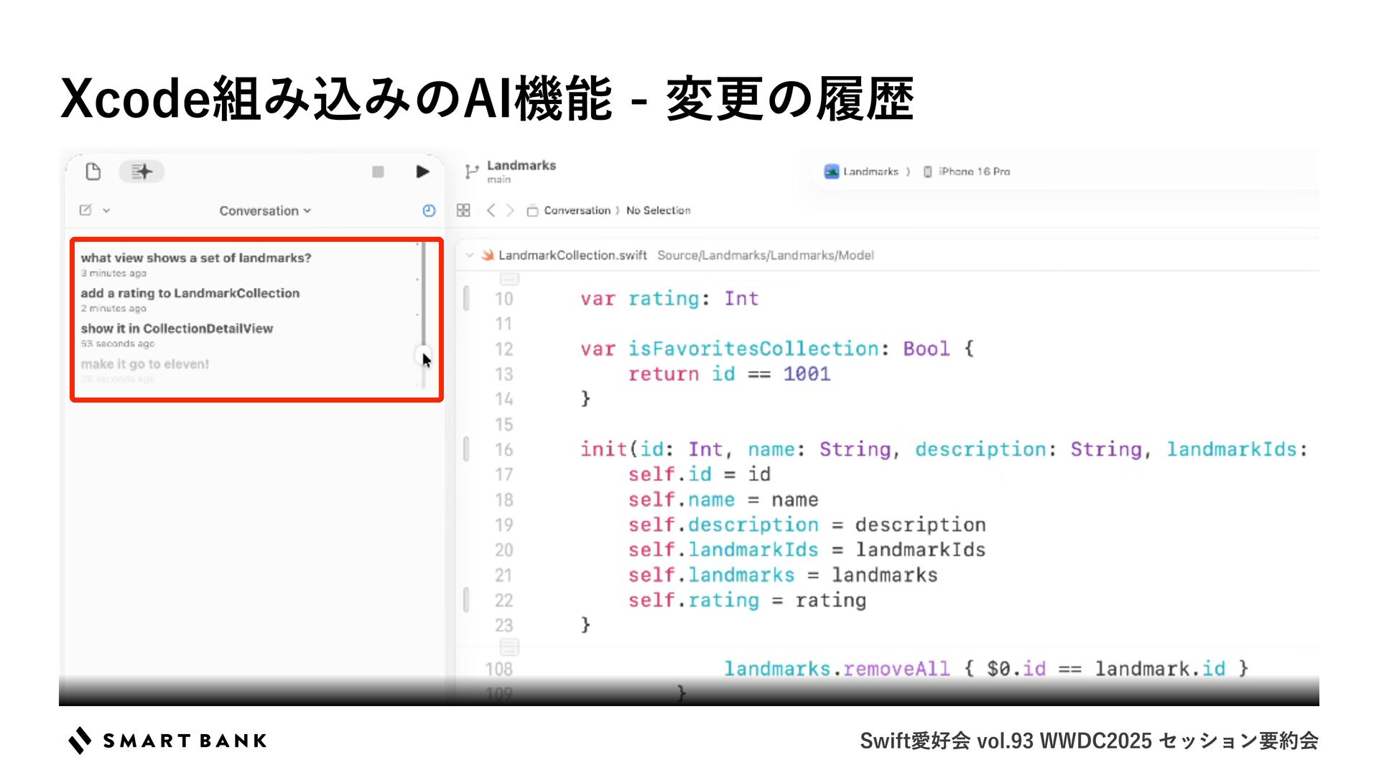This screenshot has width=1379, height=775.
Task: Click the LandmarkCollection.swift file name
Action: (x=572, y=255)
